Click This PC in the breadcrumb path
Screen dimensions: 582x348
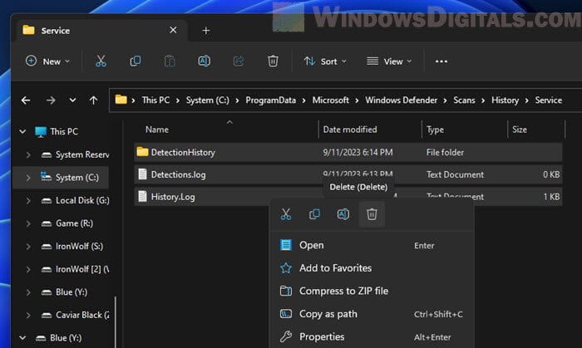(155, 100)
